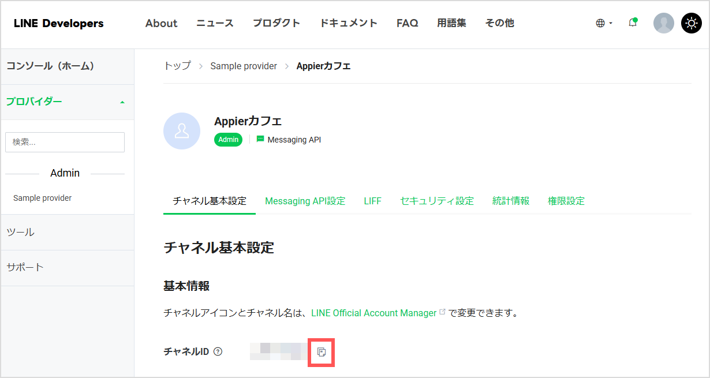Screen dimensions: 710x378
Task: Open the user avatar menu
Action: [664, 23]
